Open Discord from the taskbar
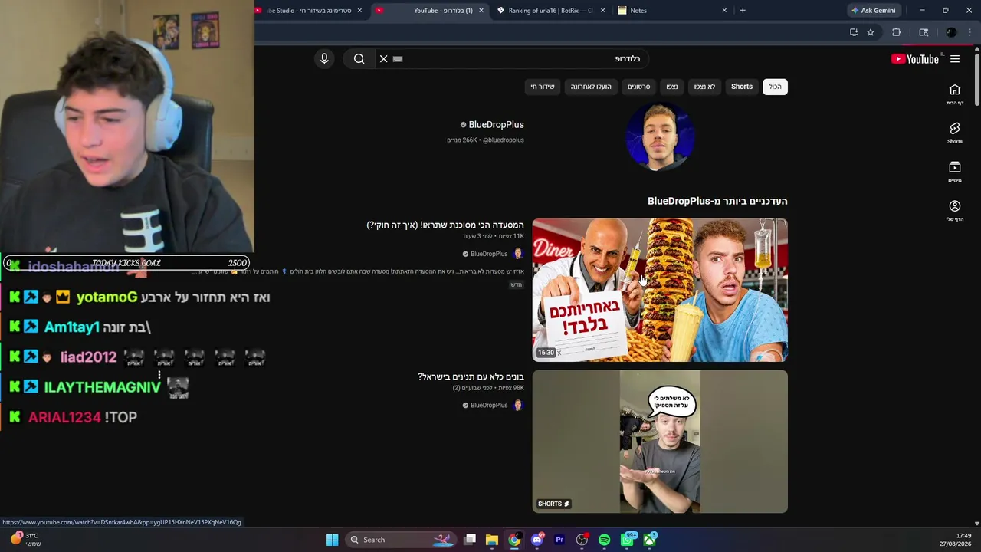This screenshot has height=552, width=981. 537,540
